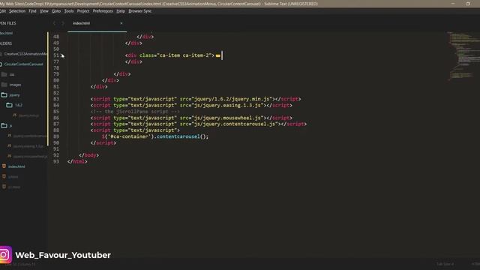Click the jquery.mousewheel.js src string on line 86
This screenshot has height=270, width=480.
pyautogui.click(x=229, y=118)
